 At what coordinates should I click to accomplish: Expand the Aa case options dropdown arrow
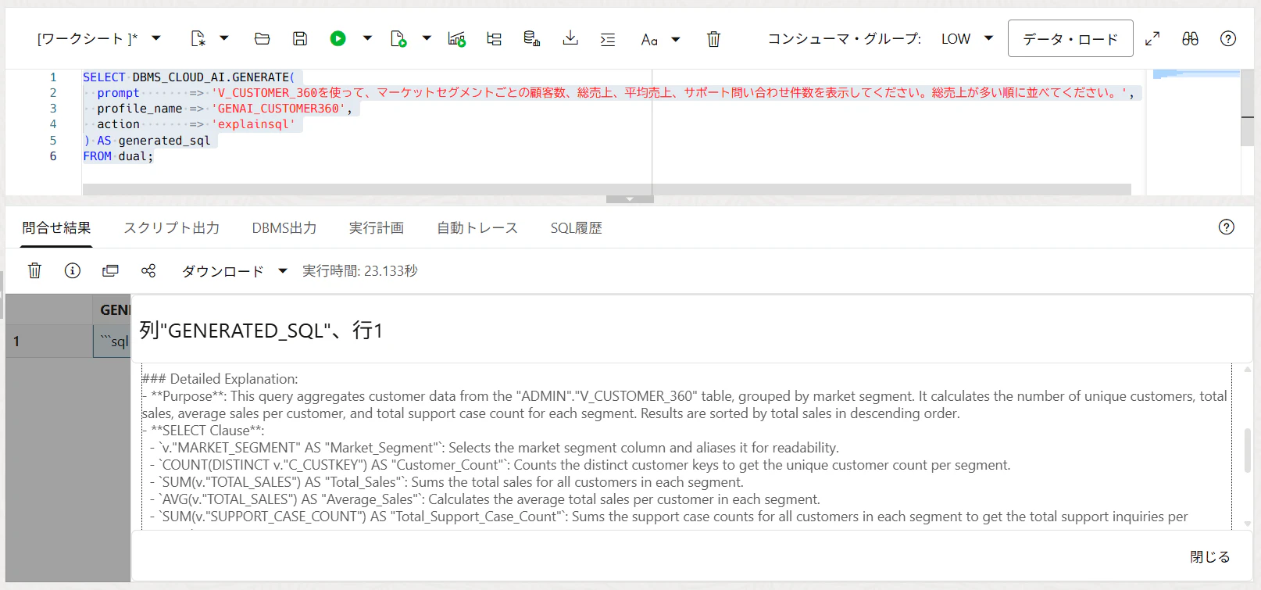676,39
